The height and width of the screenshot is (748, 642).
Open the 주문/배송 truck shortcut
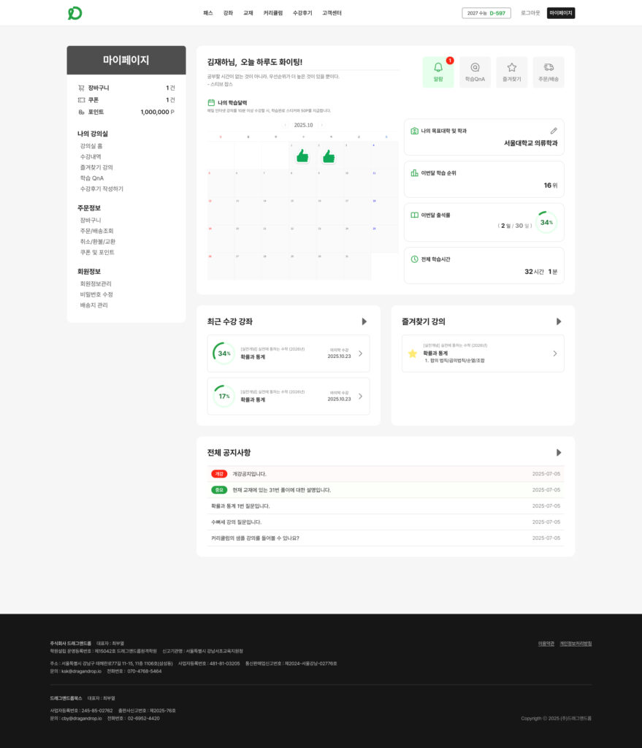[549, 72]
